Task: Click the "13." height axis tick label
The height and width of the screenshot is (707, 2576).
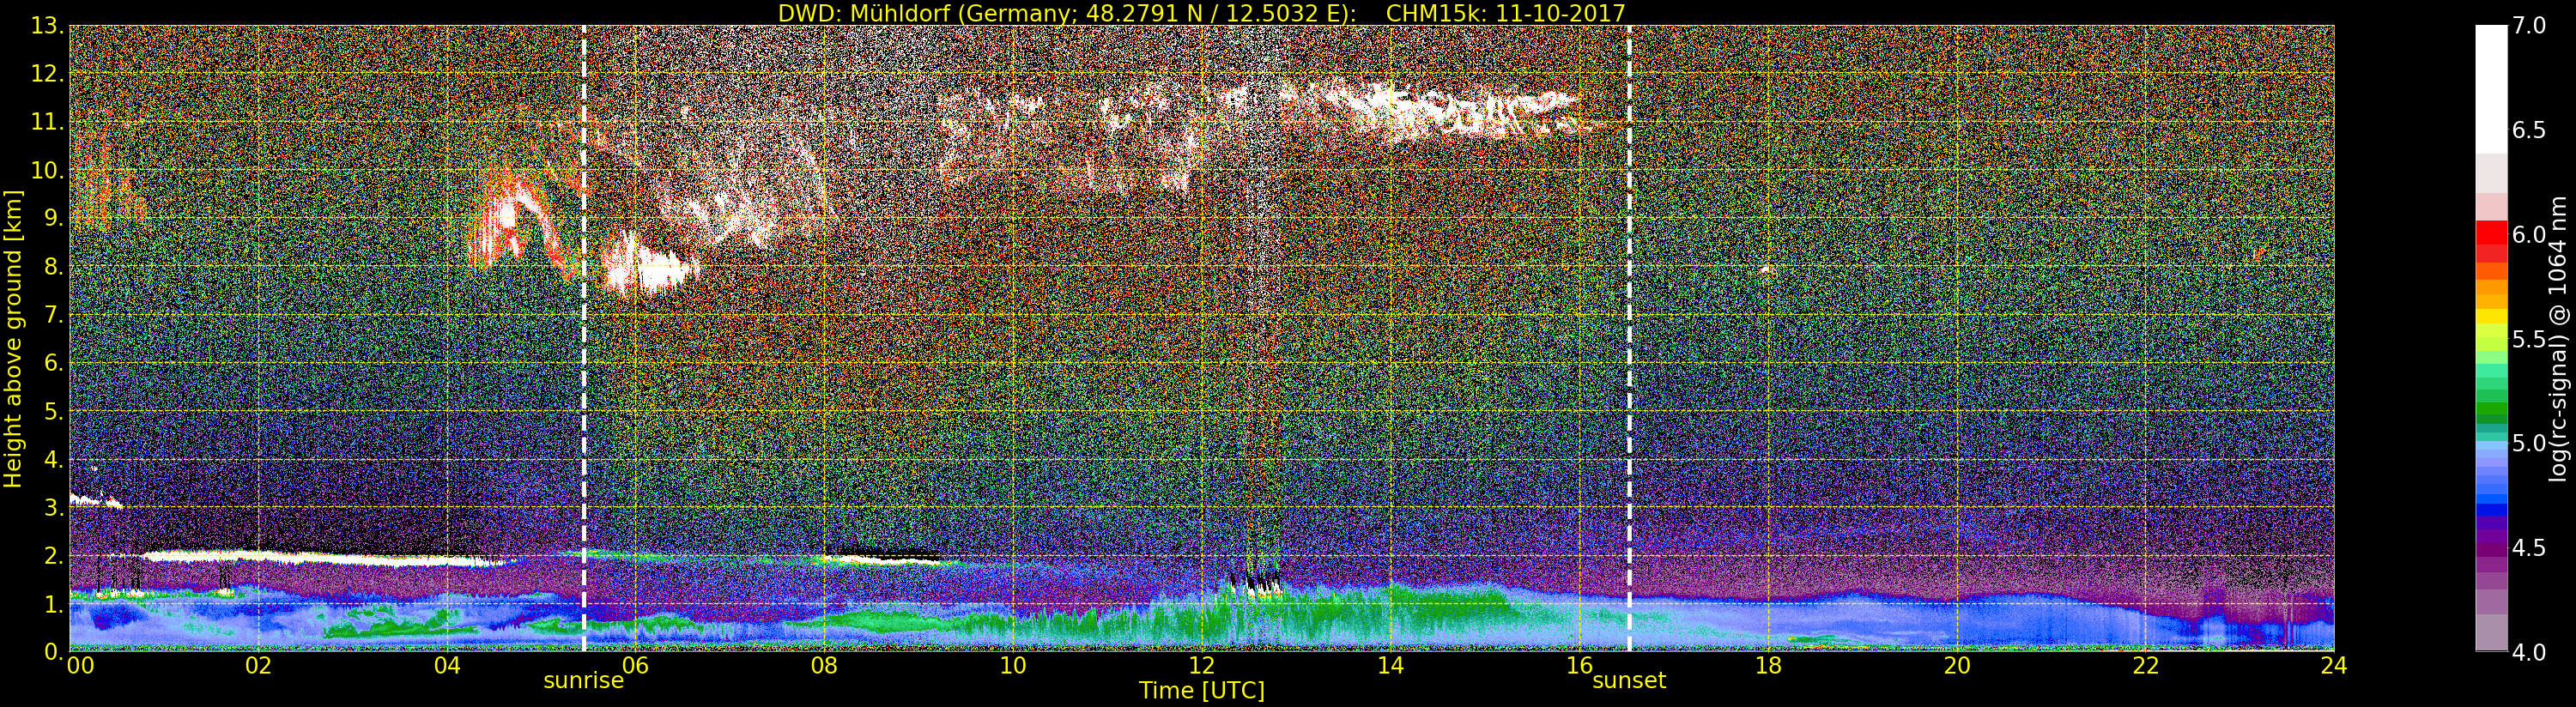Action: tap(47, 26)
